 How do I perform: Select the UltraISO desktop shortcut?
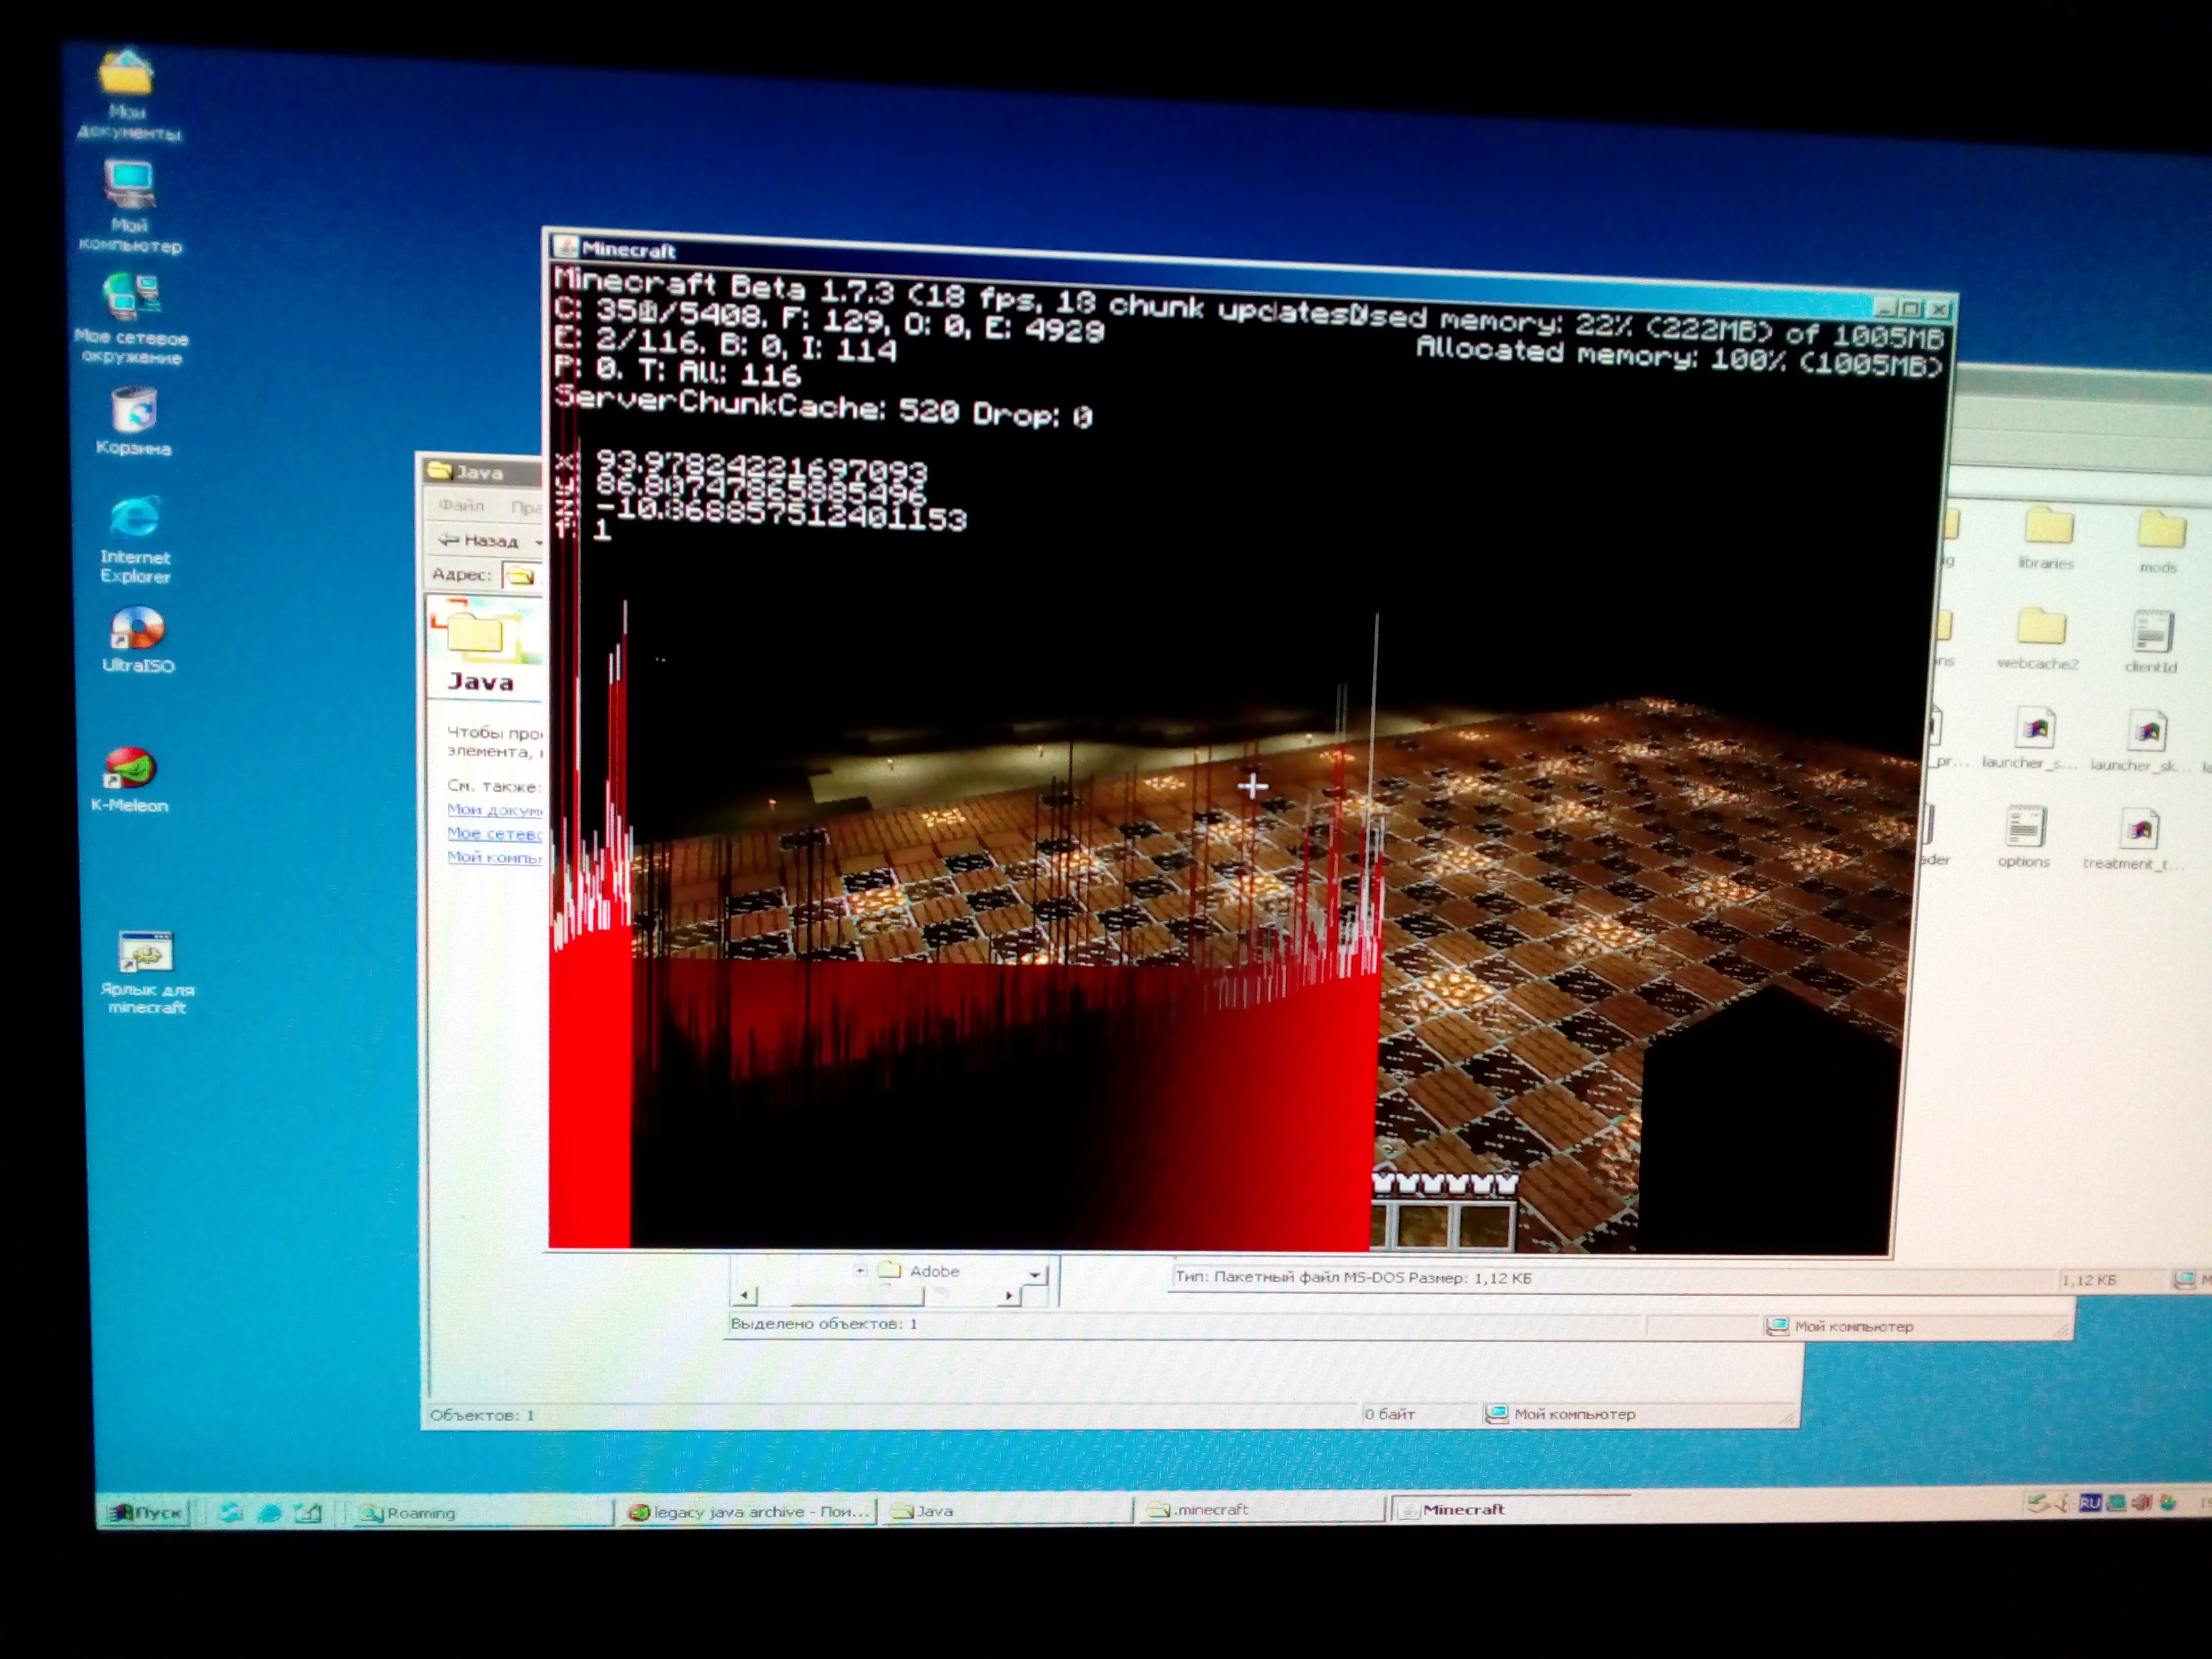pyautogui.click(x=138, y=640)
